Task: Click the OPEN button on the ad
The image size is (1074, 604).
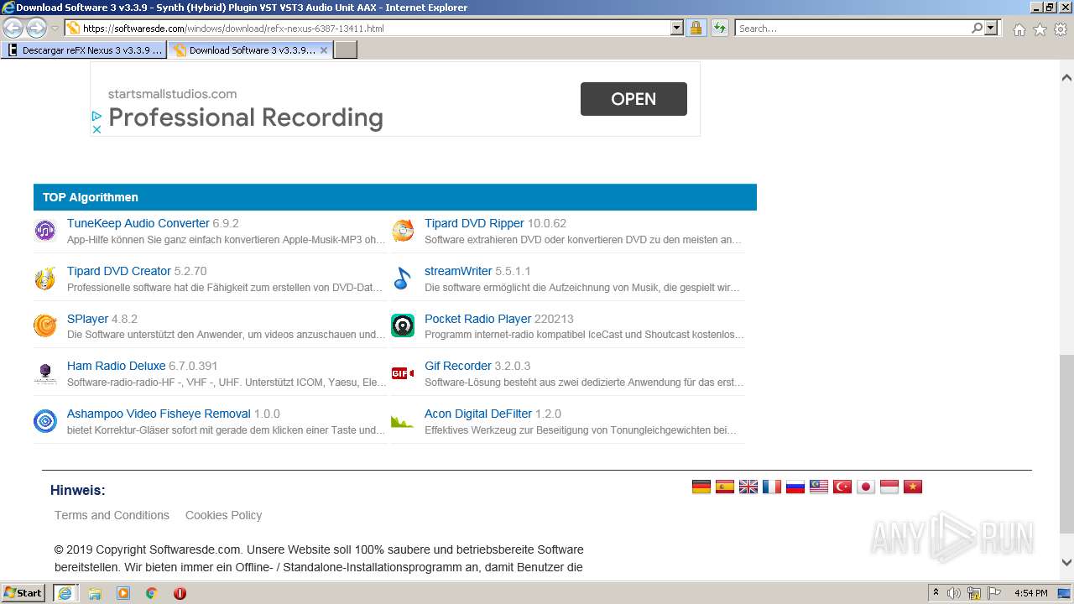Action: click(633, 99)
